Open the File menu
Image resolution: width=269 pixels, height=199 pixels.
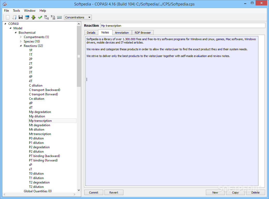point(6,10)
